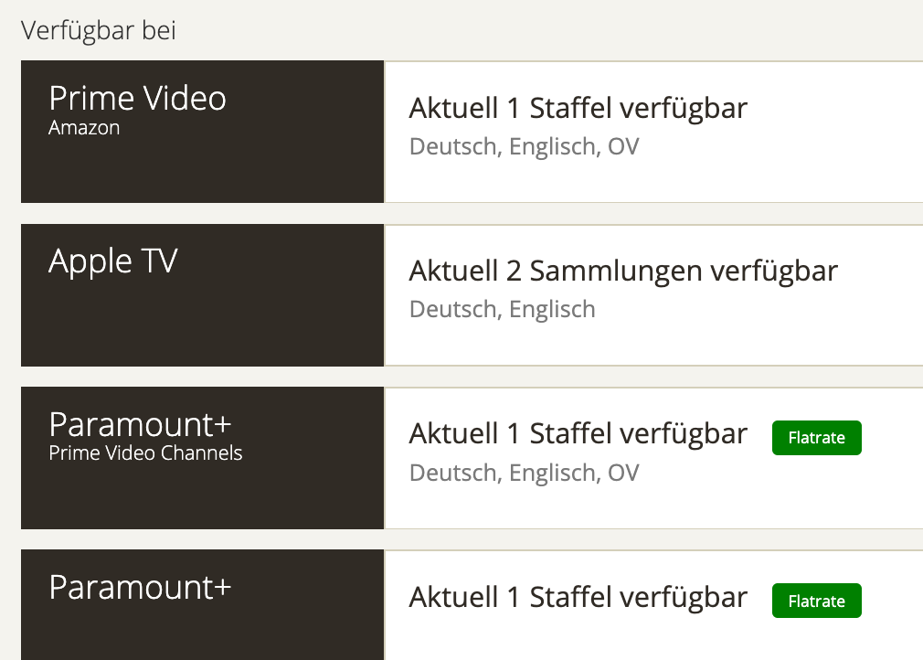
Task: Select 'Aktuell 1 Staffel verfügbar' in Prime Video row
Action: 578,109
